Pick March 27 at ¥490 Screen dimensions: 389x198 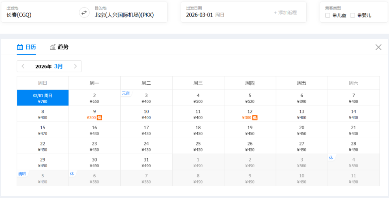coord(301,146)
